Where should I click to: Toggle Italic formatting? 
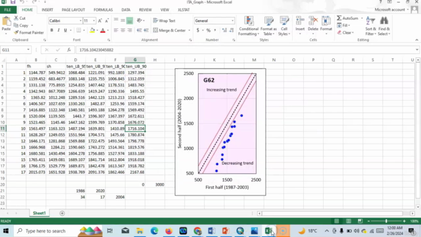59,30
